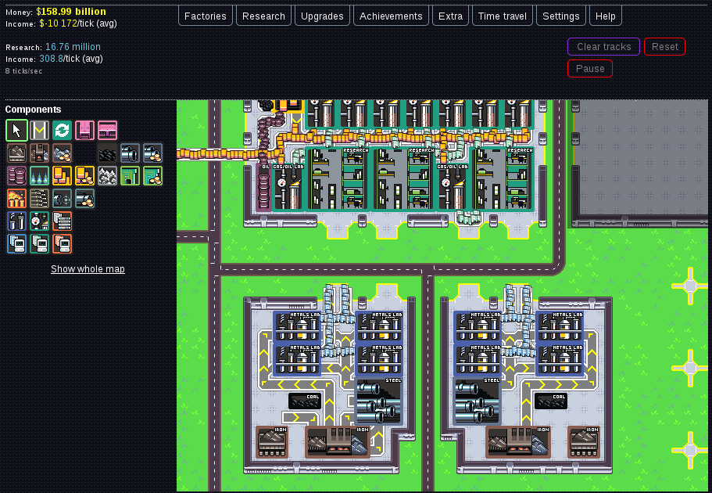Image resolution: width=712 pixels, height=493 pixels.
Task: Select the transport line conveyor component
Action: pyautogui.click(x=40, y=131)
